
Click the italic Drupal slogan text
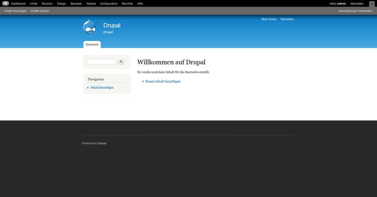tap(108, 32)
